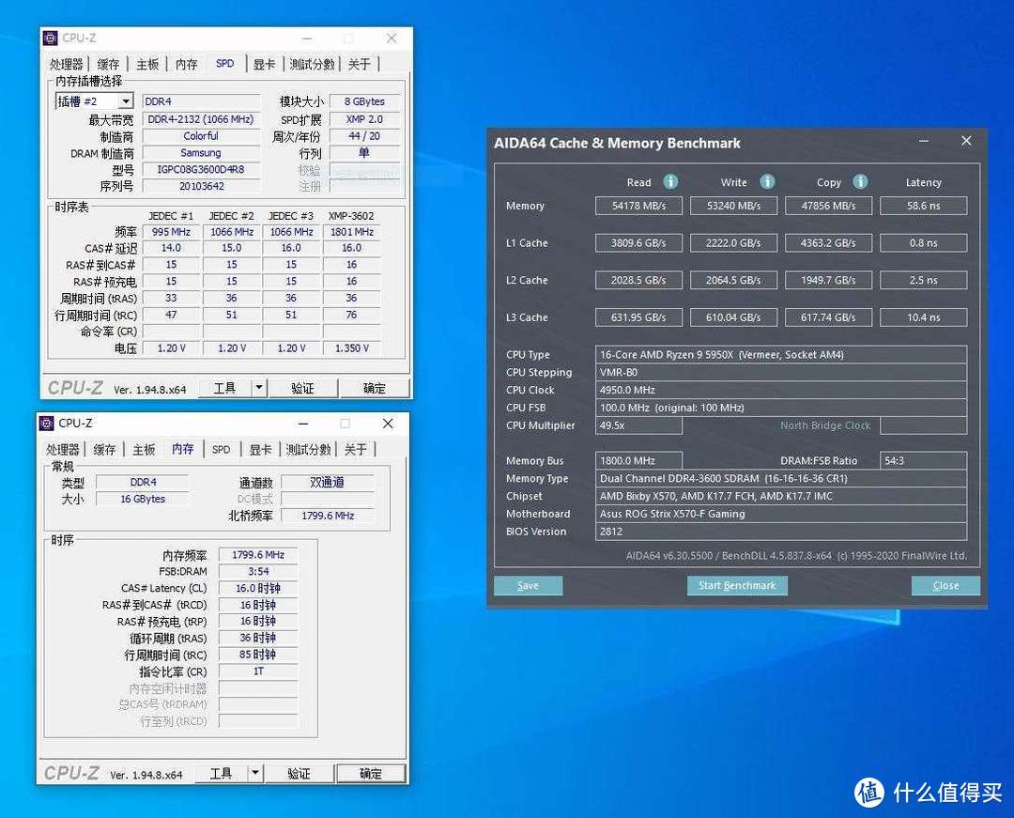This screenshot has width=1014, height=818.
Task: Click 工具 button in top CPU-Z
Action: point(224,387)
